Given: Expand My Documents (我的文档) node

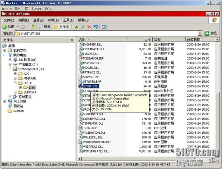Looking at the screenshot, I should tap(5, 50).
